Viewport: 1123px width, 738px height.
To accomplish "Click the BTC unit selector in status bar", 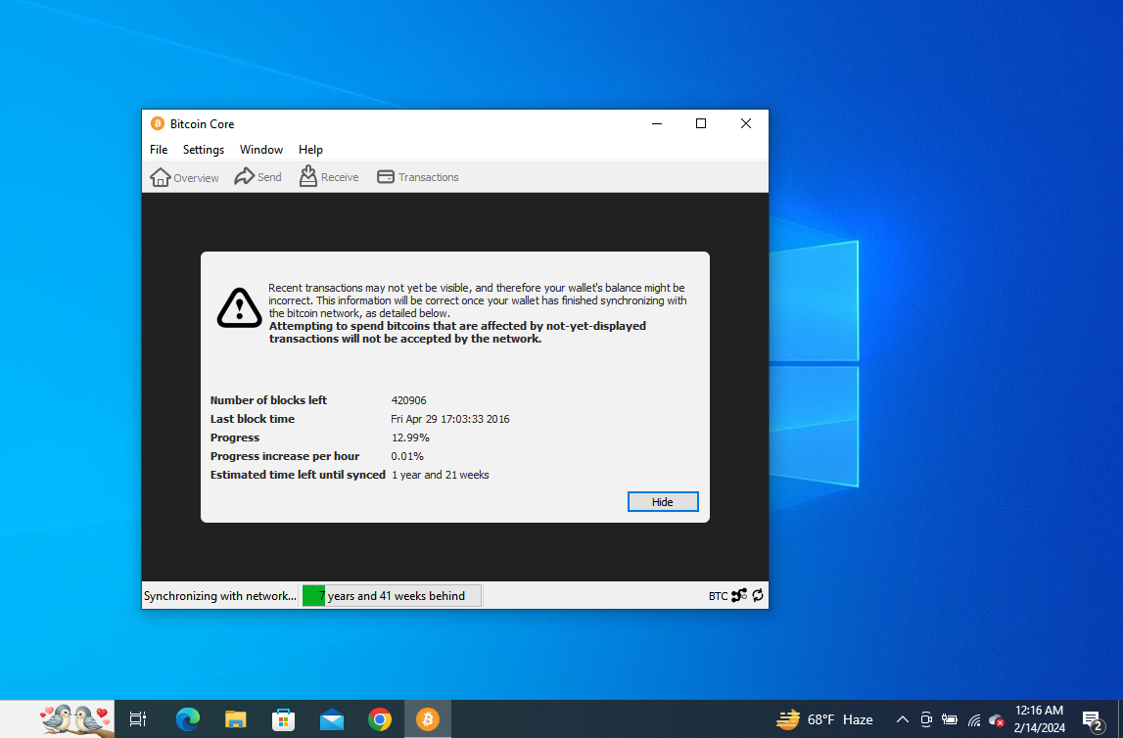I will tap(718, 596).
